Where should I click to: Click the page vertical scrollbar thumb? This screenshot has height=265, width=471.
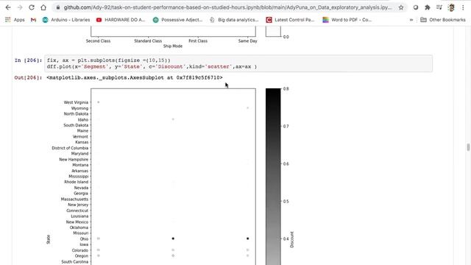(468, 147)
